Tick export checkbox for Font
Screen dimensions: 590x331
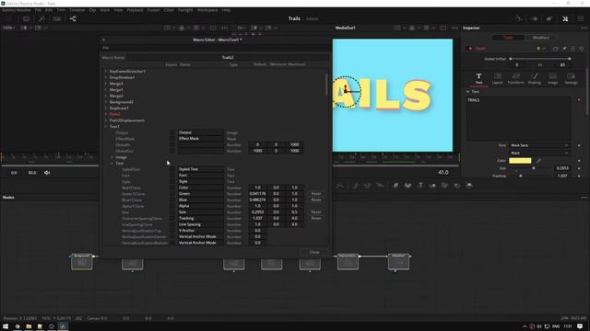tap(172, 176)
